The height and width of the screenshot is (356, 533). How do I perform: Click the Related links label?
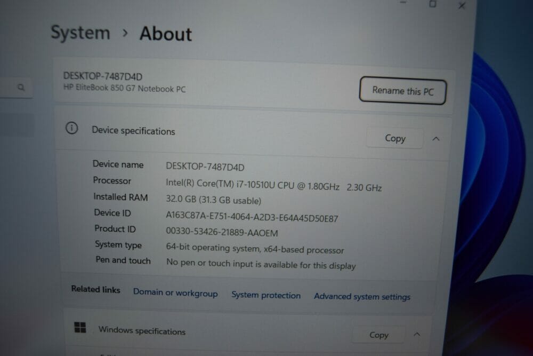tap(95, 289)
